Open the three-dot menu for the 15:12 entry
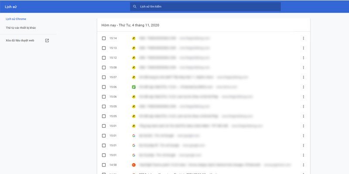Screen dimensions: 349x174 pos(303,58)
